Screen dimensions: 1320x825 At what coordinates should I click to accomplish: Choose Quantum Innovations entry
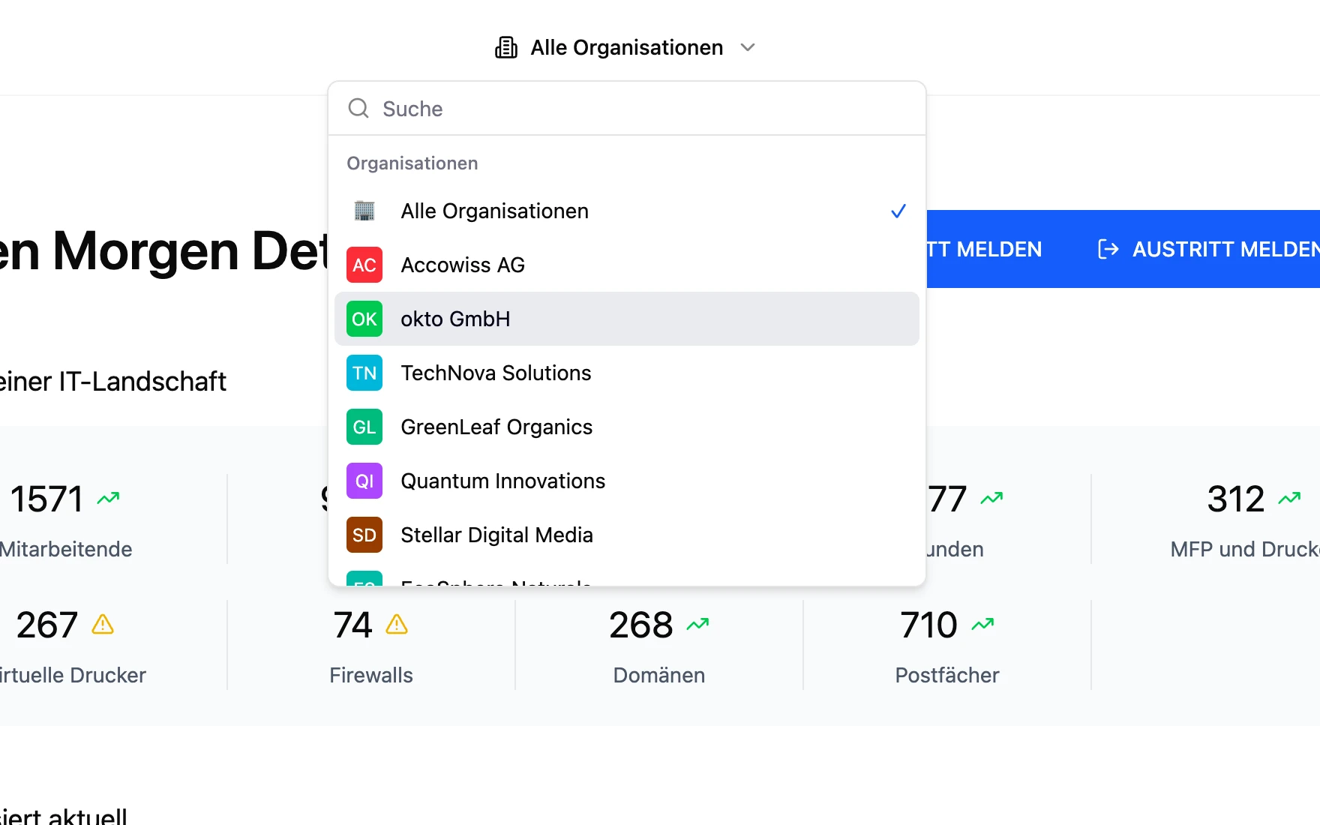coord(627,481)
